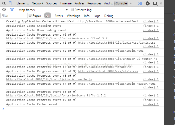
Task: Select the ionicons.woff?v=1.5.2 URL text
Action: (57, 38)
